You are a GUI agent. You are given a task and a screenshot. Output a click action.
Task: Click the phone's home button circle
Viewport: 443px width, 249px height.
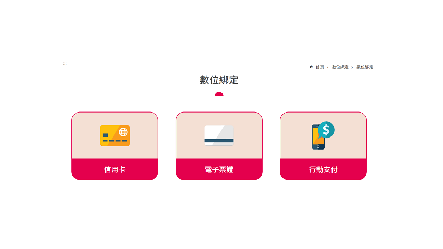[318, 147]
